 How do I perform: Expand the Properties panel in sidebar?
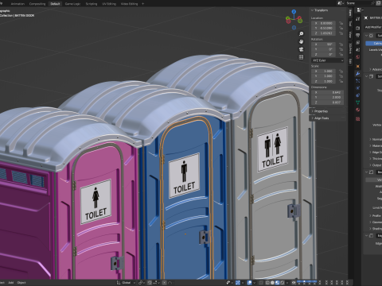320,111
